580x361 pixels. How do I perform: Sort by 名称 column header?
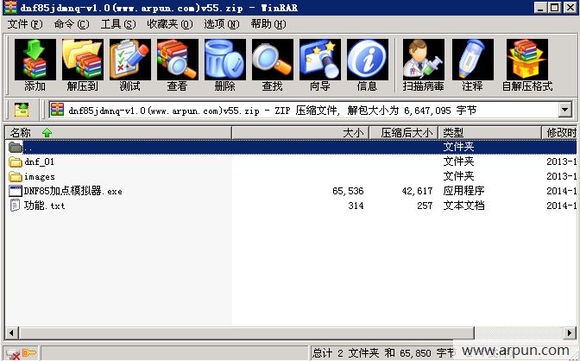pyautogui.click(x=118, y=132)
